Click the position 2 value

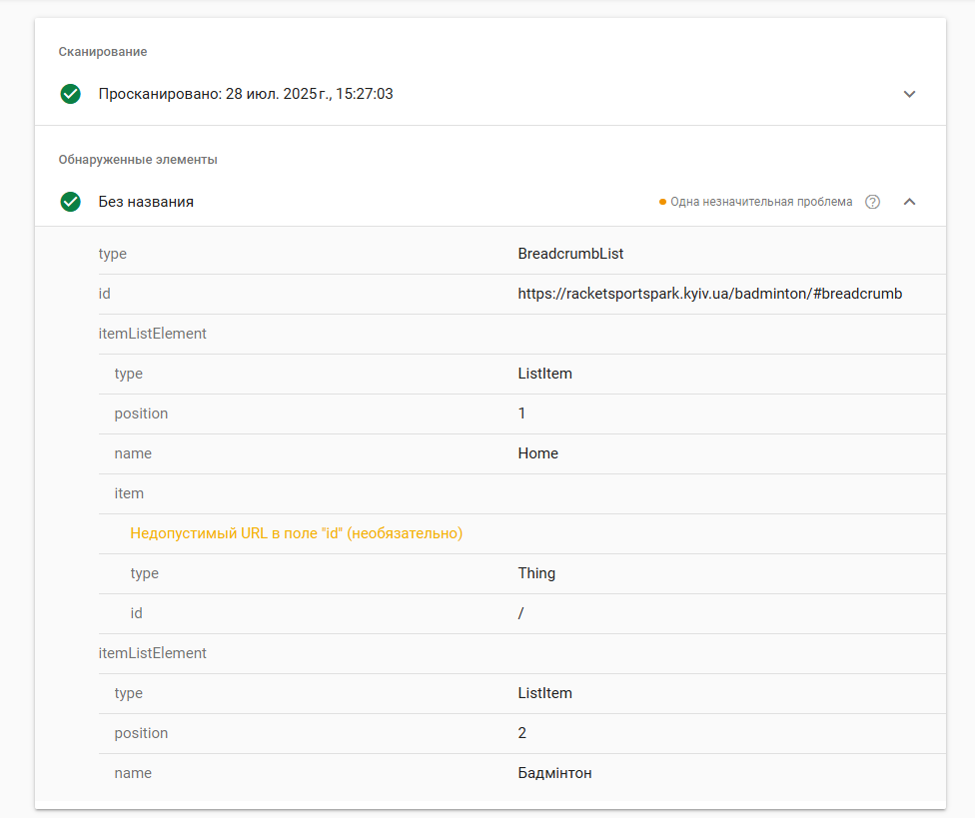point(521,733)
